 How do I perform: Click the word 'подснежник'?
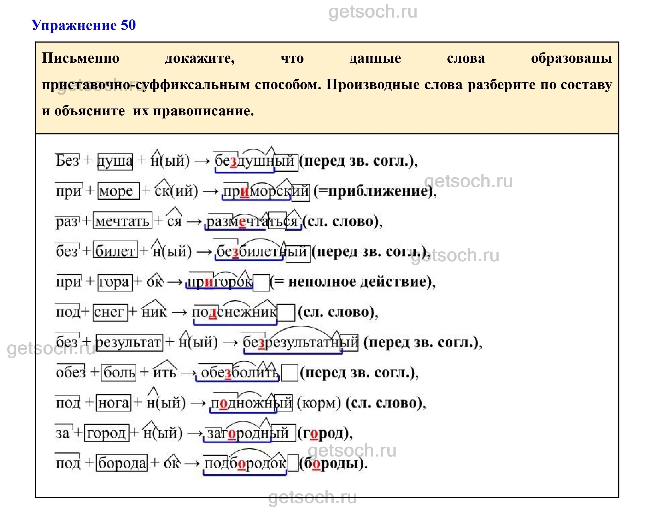tap(235, 312)
